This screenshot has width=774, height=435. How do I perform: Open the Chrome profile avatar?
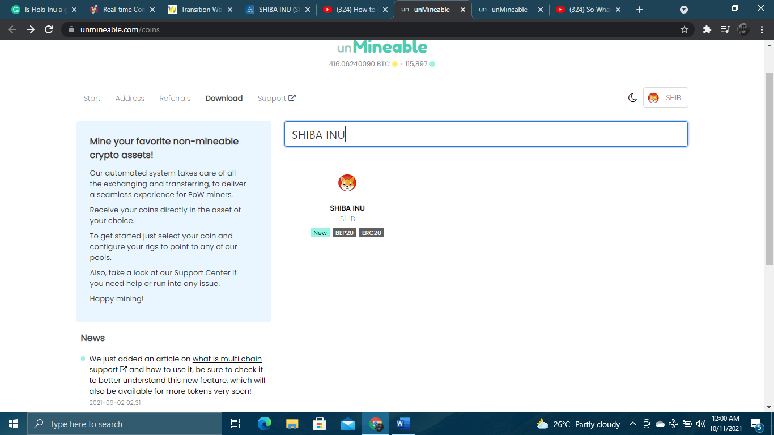click(743, 29)
